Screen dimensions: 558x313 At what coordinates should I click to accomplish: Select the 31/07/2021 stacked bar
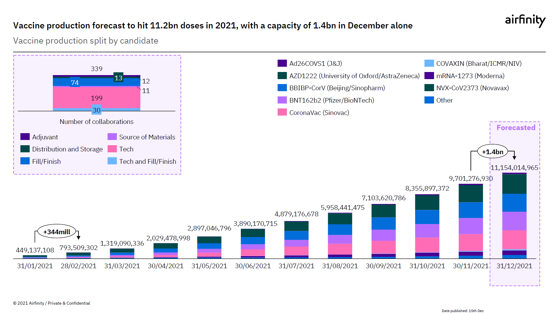point(296,240)
